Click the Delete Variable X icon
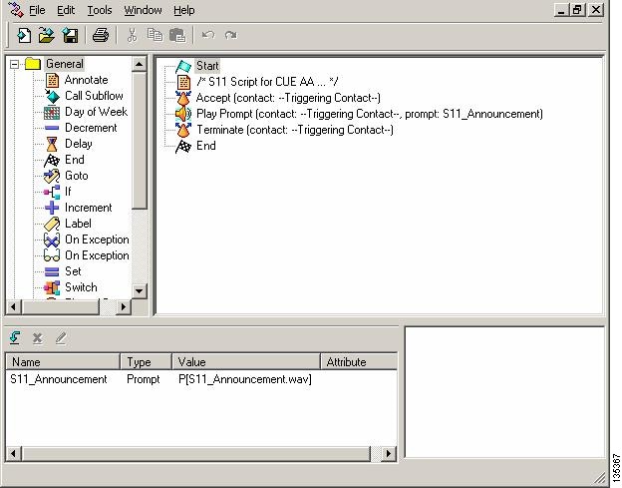The width and height of the screenshot is (622, 488). (x=37, y=338)
